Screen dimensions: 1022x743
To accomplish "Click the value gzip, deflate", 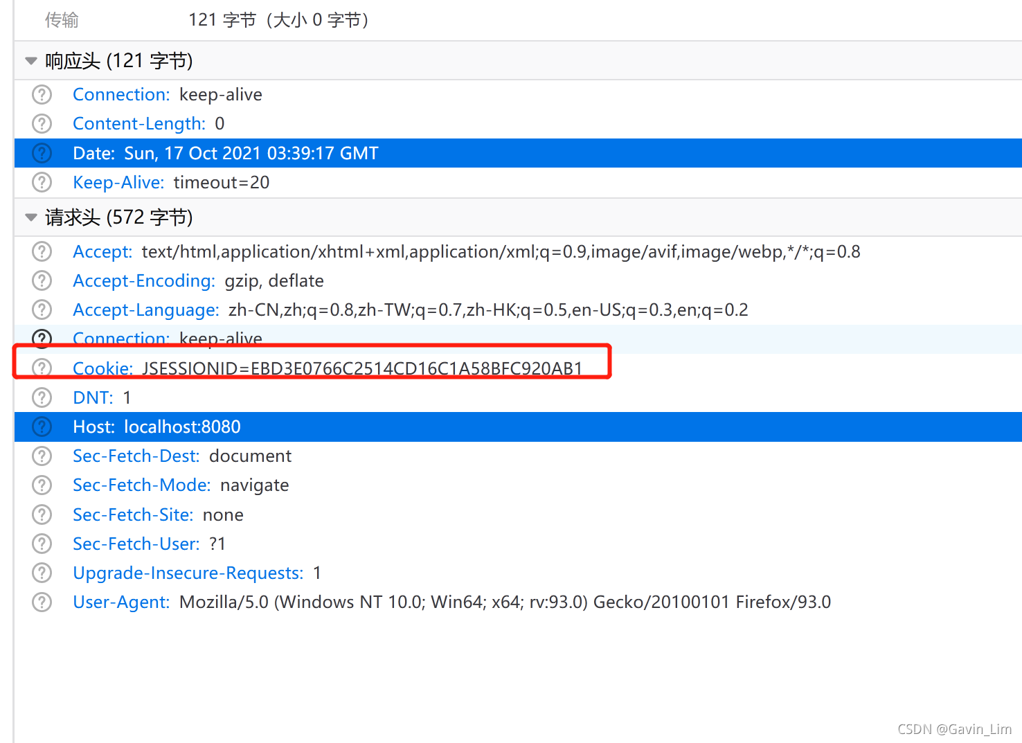I will pyautogui.click(x=274, y=280).
